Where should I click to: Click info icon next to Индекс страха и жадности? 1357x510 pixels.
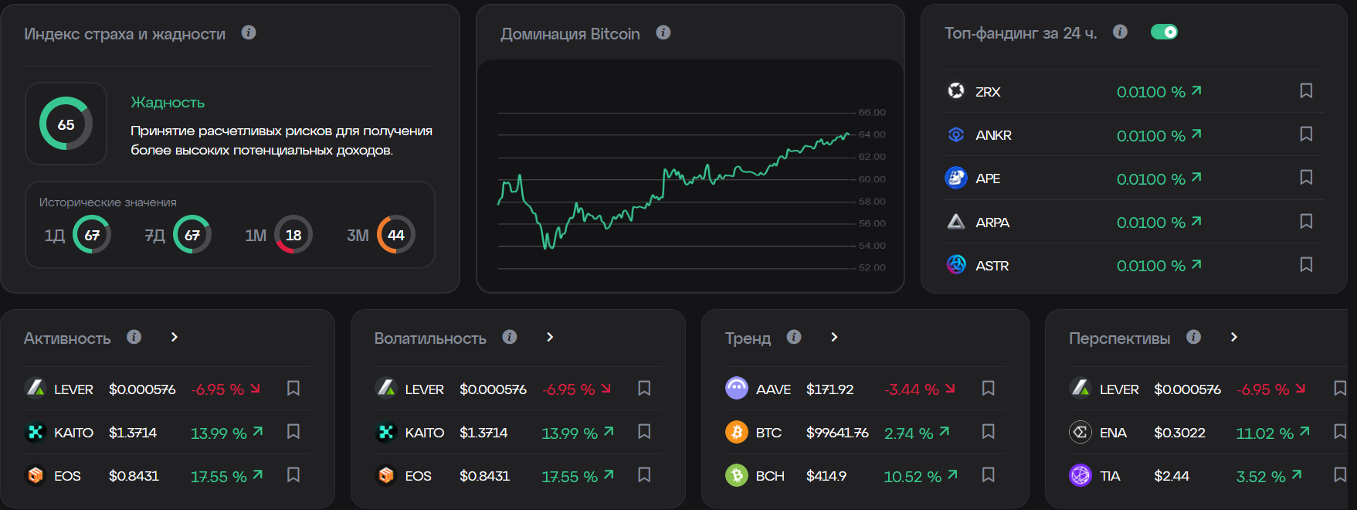[249, 32]
